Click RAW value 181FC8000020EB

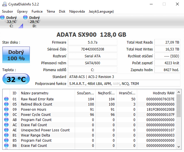(x=160, y=110)
